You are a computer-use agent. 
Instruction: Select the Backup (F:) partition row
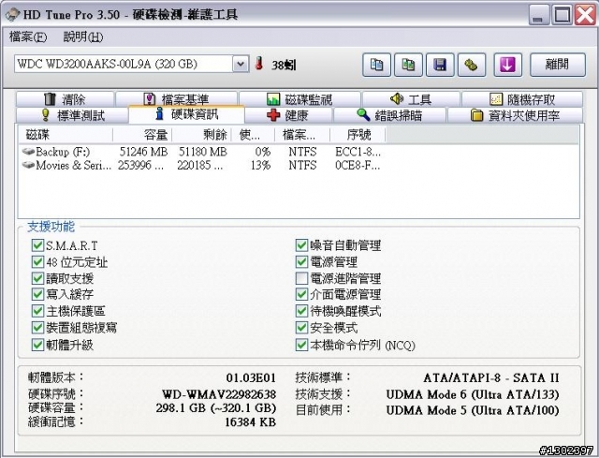pyautogui.click(x=202, y=152)
